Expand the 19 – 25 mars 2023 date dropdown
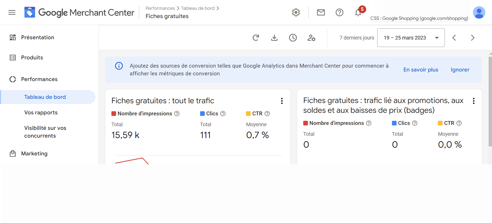This screenshot has height=223, width=492. (x=411, y=38)
